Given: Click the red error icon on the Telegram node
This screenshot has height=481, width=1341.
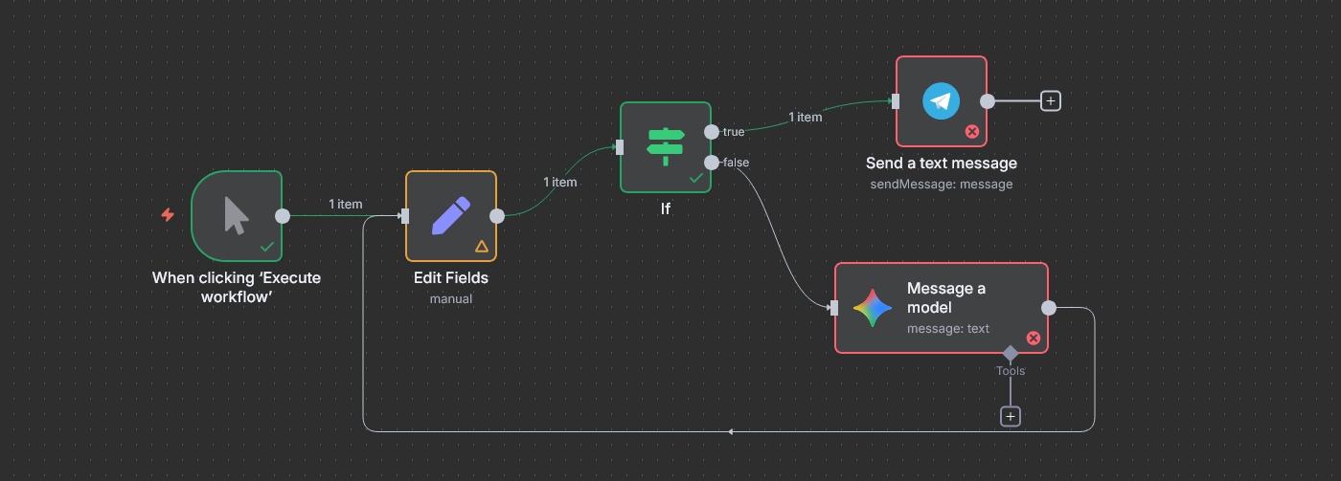Looking at the screenshot, I should point(971,131).
